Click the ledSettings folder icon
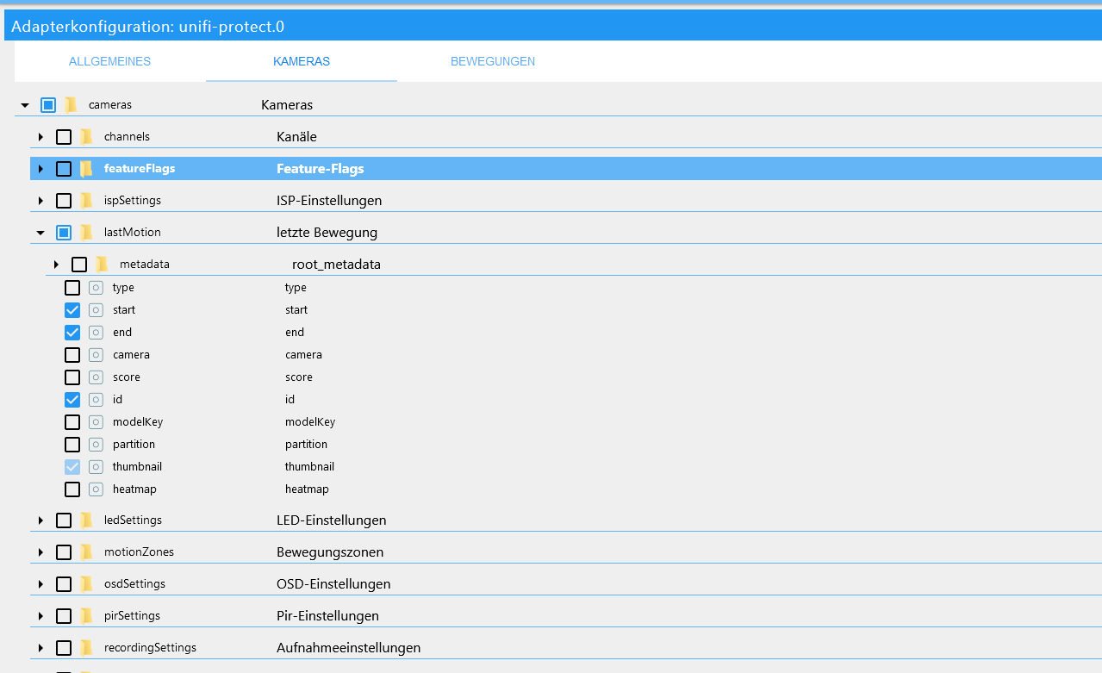The width and height of the screenshot is (1102, 673). click(x=86, y=520)
